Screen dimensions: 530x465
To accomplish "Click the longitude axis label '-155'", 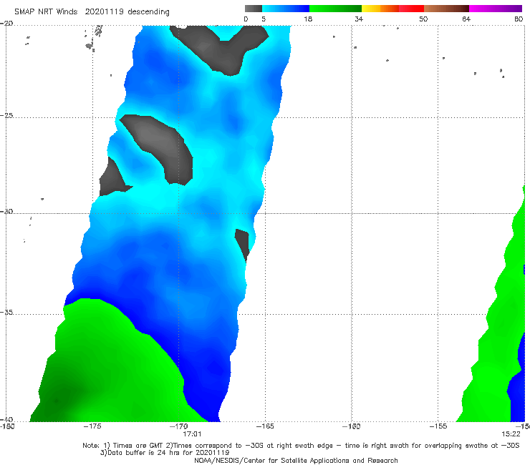I will [x=438, y=426].
